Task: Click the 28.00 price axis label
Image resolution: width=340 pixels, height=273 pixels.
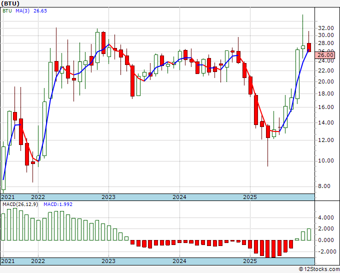Action: pyautogui.click(x=326, y=43)
